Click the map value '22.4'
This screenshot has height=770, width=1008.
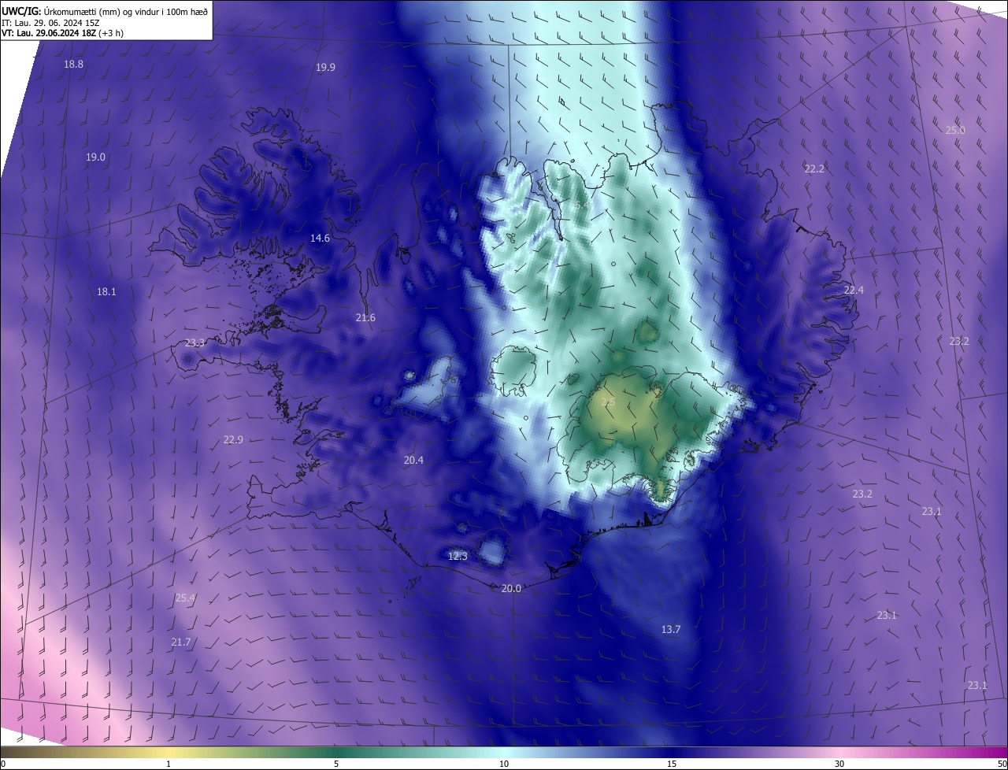tap(854, 291)
